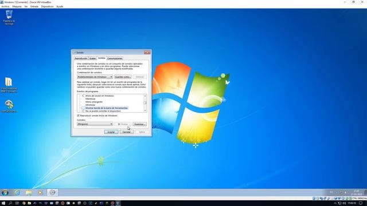Click the host taskbar clock

352,203
